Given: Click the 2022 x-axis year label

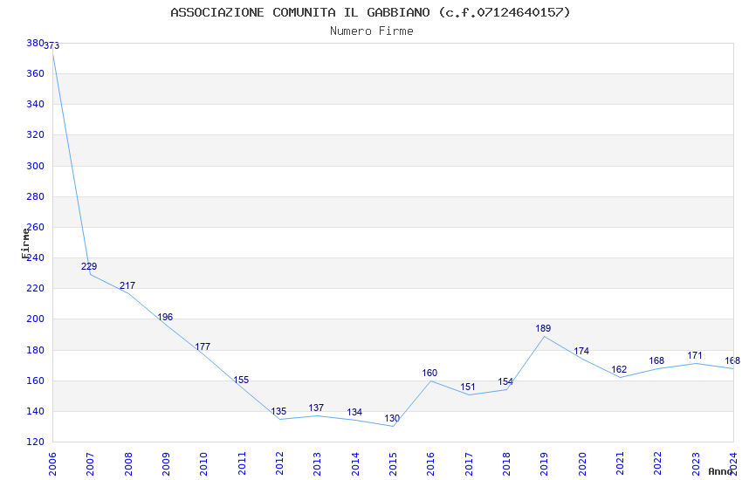Looking at the screenshot, I should [658, 463].
